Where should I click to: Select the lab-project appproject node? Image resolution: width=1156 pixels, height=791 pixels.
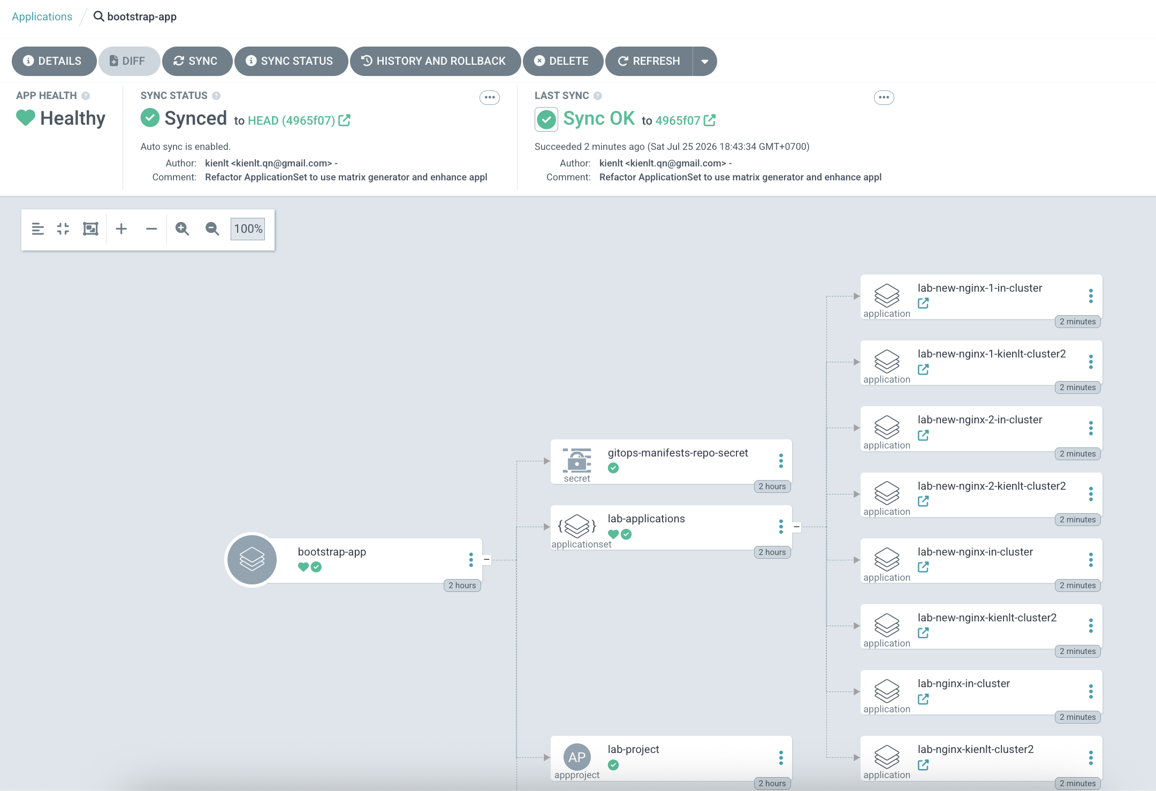(671, 758)
